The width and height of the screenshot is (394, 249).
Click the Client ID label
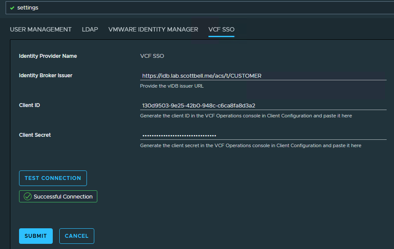(x=29, y=105)
